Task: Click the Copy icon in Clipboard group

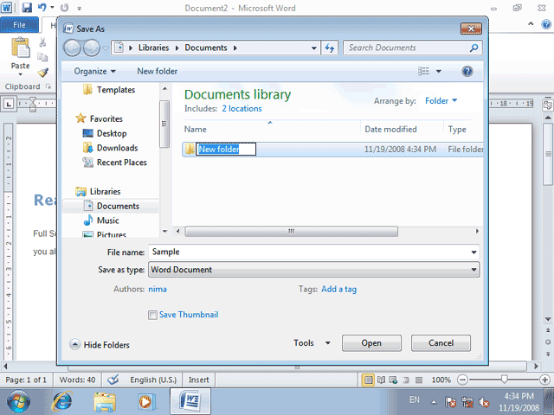Action: 42,57
